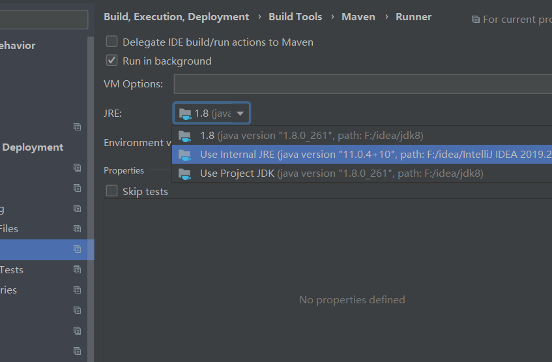Click settings search field
This screenshot has width=552, height=362.
pos(44,20)
